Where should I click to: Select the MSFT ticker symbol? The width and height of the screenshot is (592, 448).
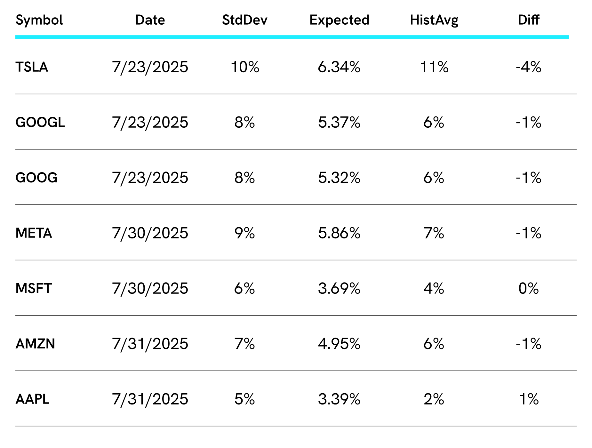34,289
